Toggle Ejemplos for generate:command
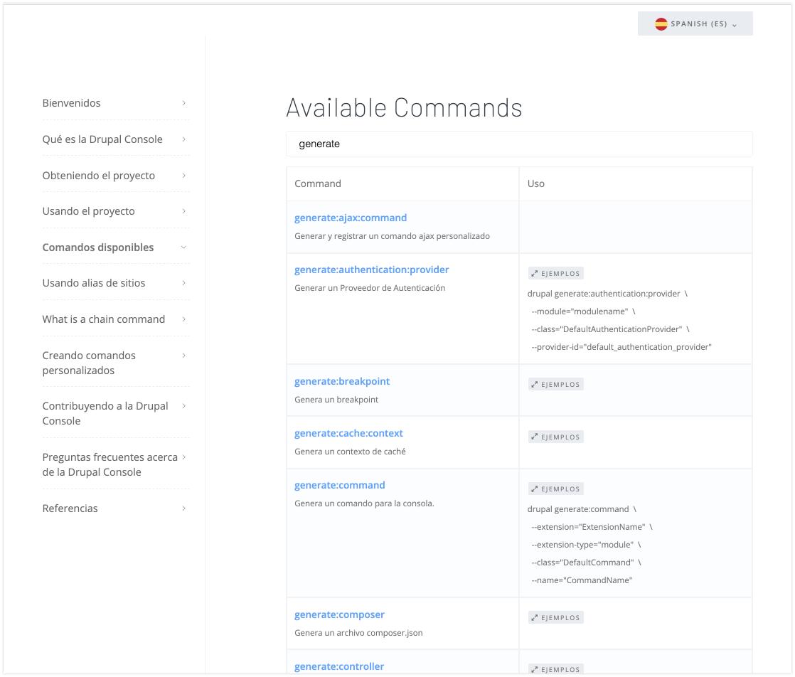Screen dimensions: 795x677 tap(555, 489)
